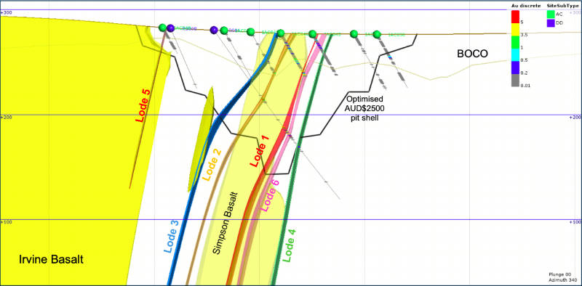The height and width of the screenshot is (286, 582).
Task: Click the 'BOCO' label
Action: (x=472, y=54)
